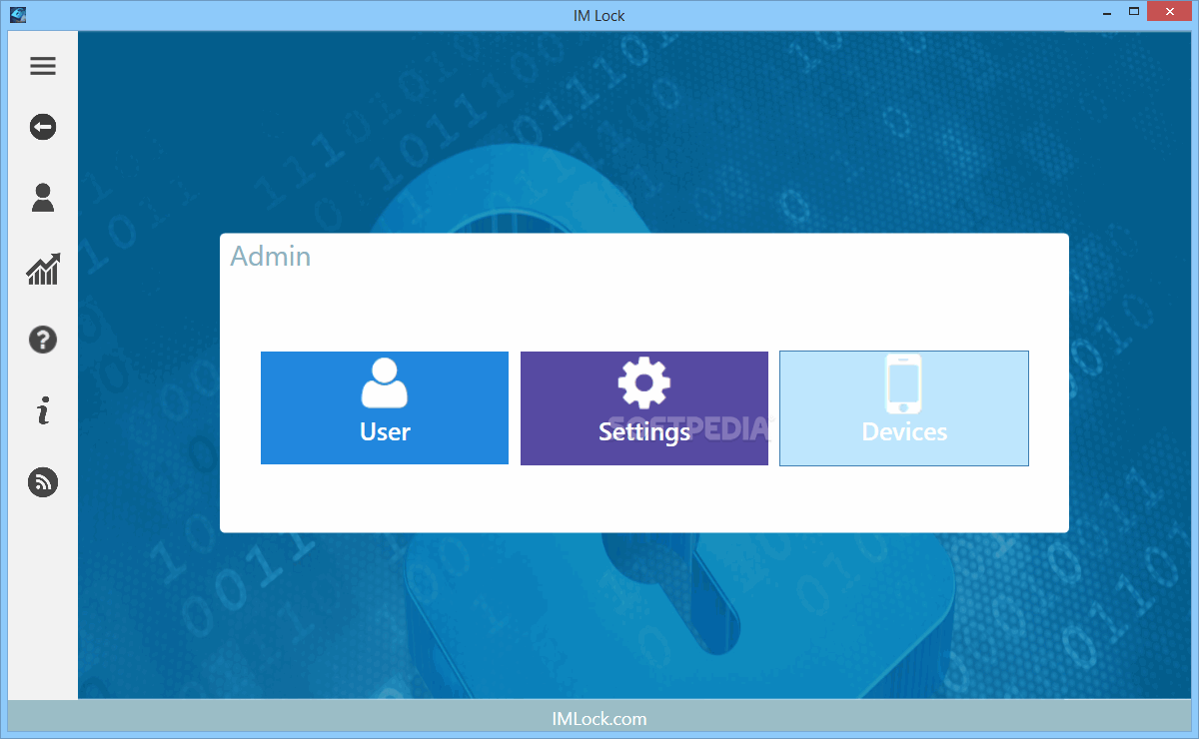Open the User tile in Admin panel
This screenshot has width=1199, height=739.
coord(385,407)
